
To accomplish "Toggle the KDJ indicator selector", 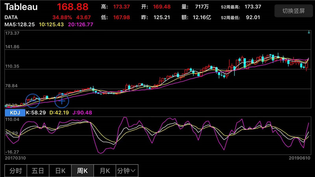I will point(14,112).
